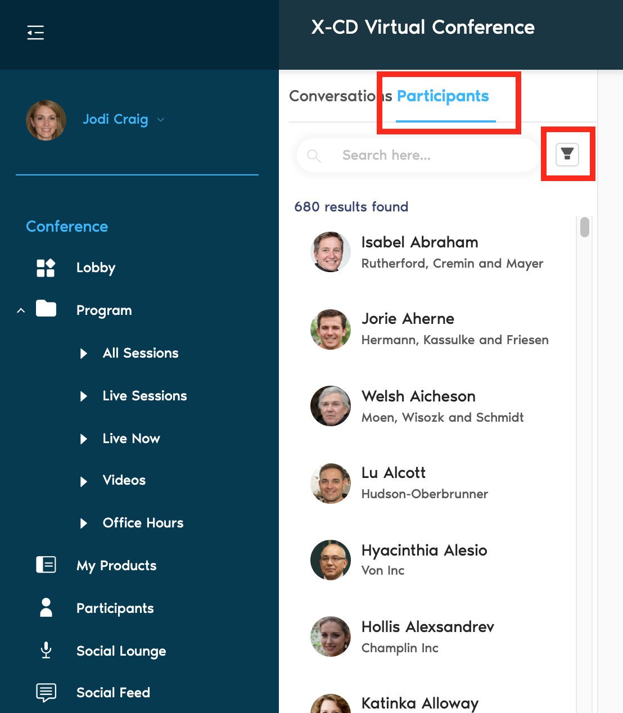Click the My Products icon
Screen dimensions: 623x713
[x=46, y=565]
